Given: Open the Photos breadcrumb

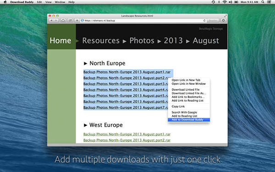Looking at the screenshot, I should tap(142, 40).
